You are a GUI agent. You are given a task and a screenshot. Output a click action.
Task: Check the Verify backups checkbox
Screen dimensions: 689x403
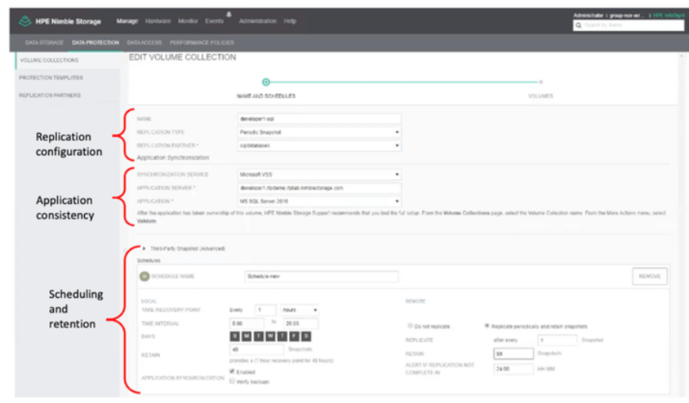pyautogui.click(x=231, y=381)
